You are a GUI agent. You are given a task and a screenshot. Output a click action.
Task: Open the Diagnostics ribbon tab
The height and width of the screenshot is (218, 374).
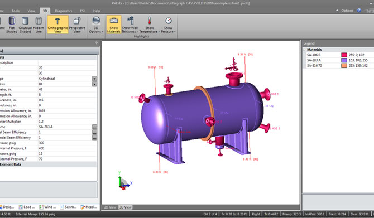64,11
